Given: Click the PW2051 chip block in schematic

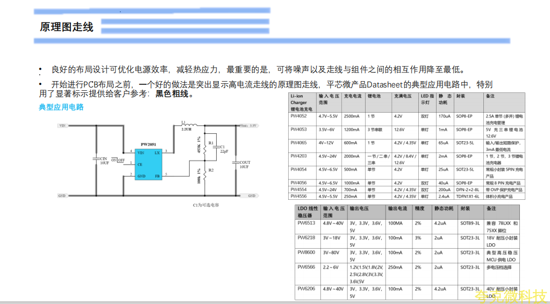Looking at the screenshot, I should 149,164.
